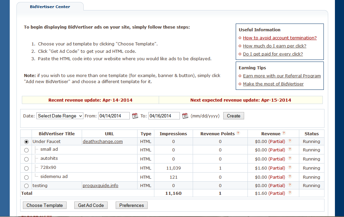Click the Create button
Image resolution: width=344 pixels, height=217 pixels.
(x=233, y=116)
